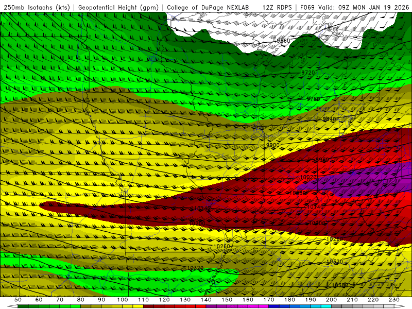
Task: Click the 9720 height contour label
Action: [308, 73]
